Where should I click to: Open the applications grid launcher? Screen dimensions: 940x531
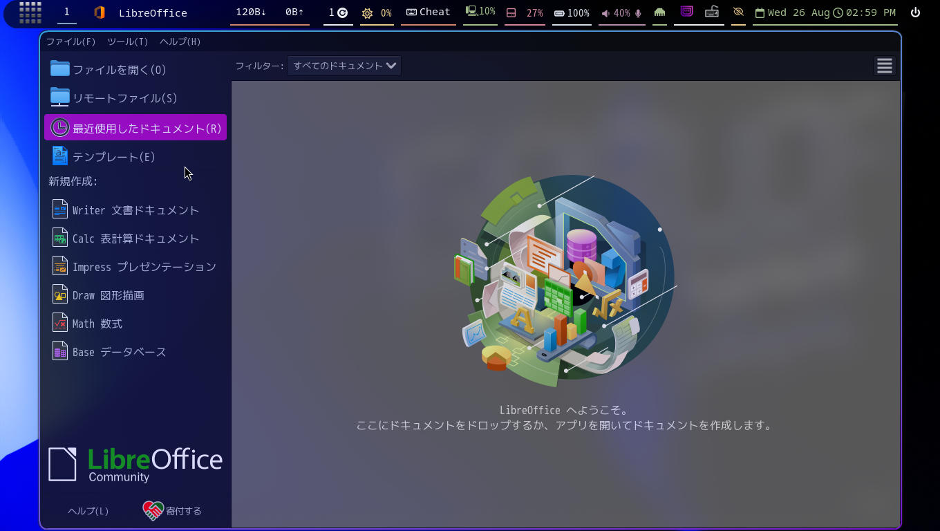click(30, 12)
